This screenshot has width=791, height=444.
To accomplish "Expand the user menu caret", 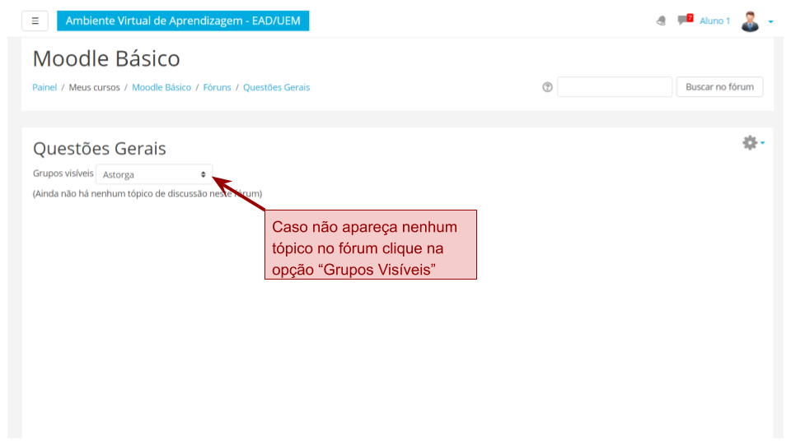I will [x=770, y=21].
